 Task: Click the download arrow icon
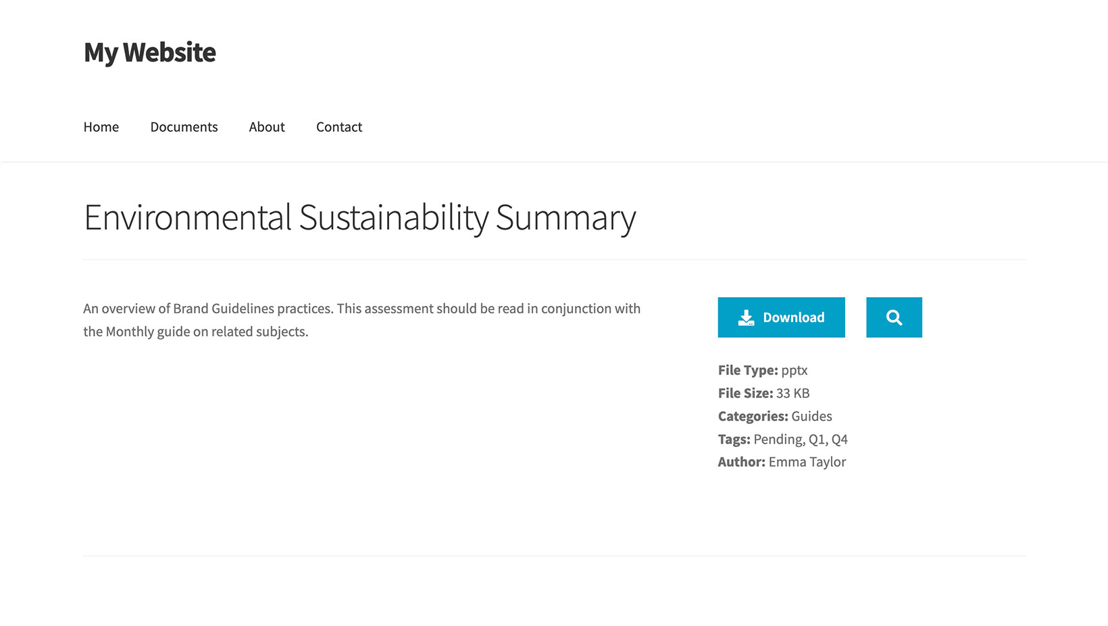[x=746, y=317]
